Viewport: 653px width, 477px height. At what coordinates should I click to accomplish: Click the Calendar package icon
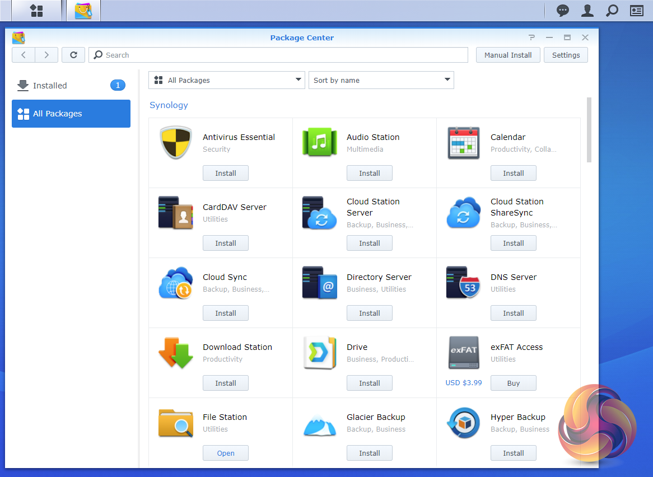[464, 143]
